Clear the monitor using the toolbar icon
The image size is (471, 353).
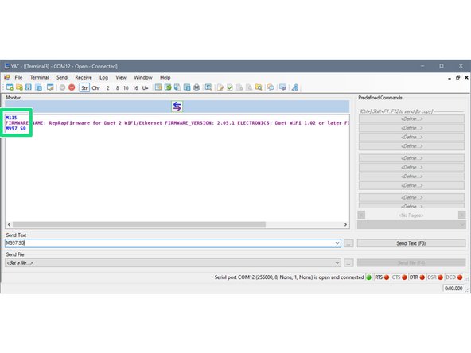pyautogui.click(x=158, y=87)
